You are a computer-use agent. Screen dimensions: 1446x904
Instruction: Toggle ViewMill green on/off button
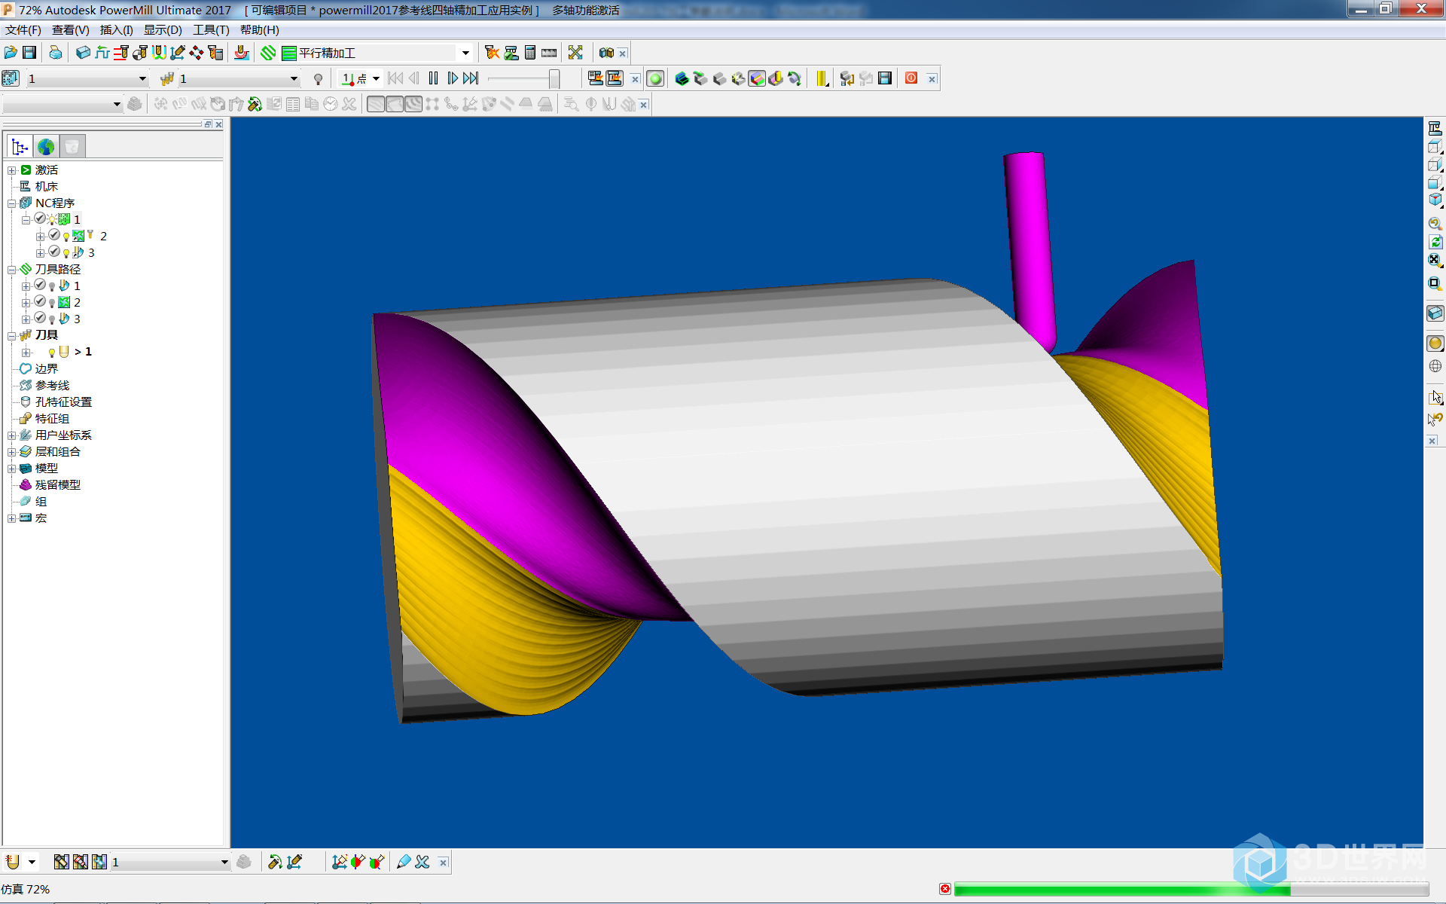pos(655,79)
